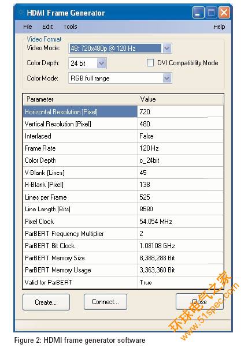Image resolution: width=248 pixels, height=348 pixels.
Task: Click the Value column header
Action: coord(180,99)
